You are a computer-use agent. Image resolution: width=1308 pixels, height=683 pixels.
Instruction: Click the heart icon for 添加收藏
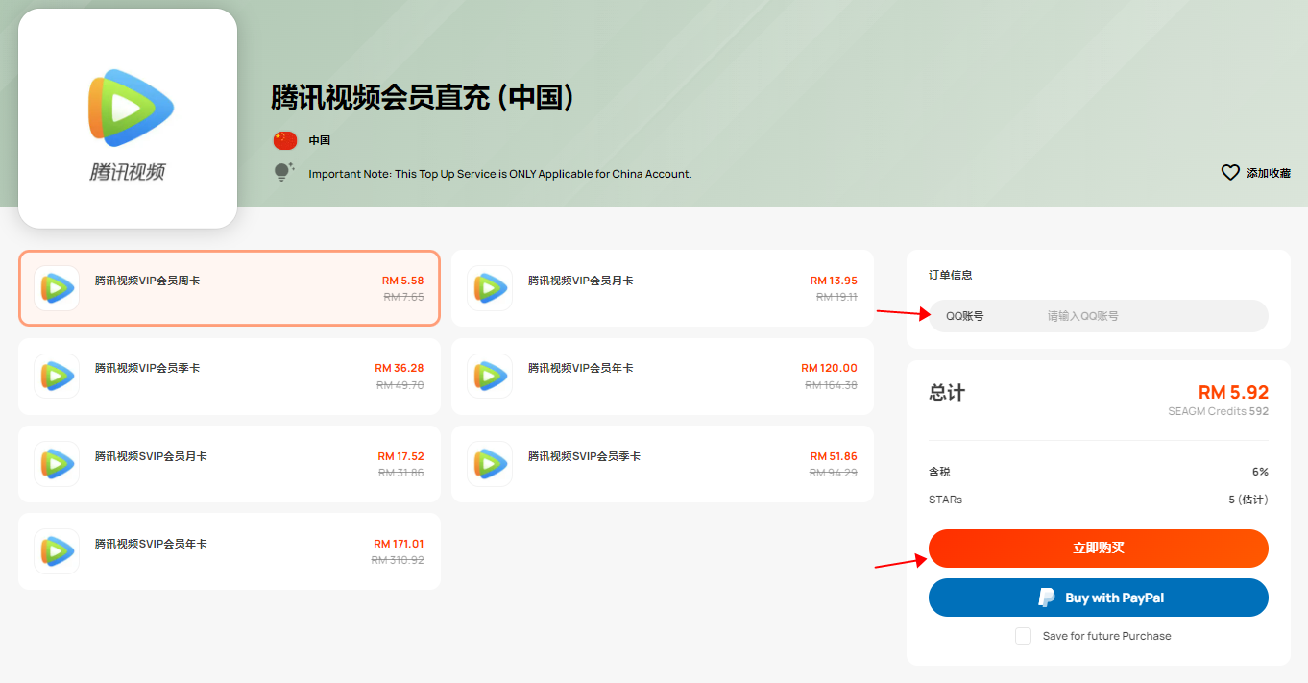tap(1230, 173)
